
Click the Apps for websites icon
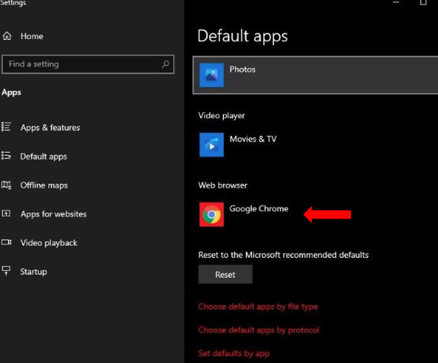click(x=6, y=214)
